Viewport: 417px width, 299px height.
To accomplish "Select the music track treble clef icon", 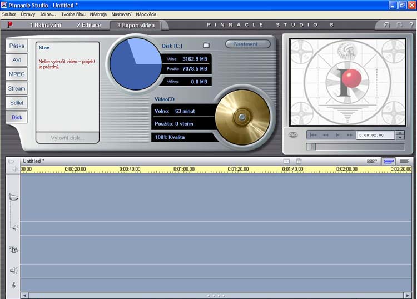I will [14, 285].
